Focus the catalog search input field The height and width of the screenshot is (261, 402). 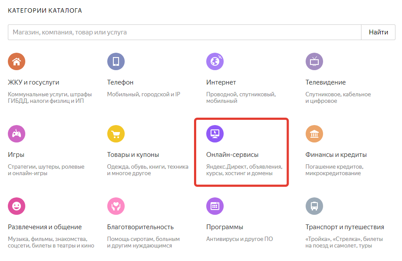[184, 32]
